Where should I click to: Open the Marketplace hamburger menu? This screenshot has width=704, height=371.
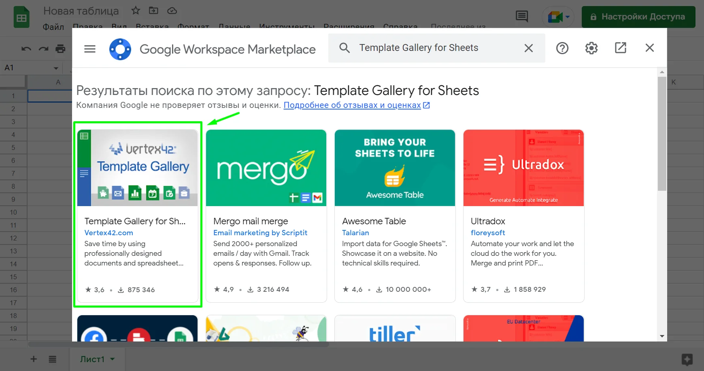(90, 49)
